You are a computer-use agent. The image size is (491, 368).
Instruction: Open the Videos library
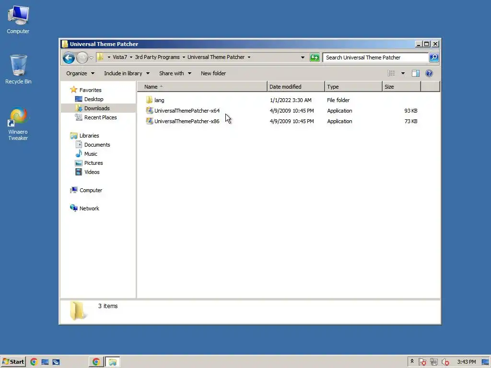tap(87, 172)
